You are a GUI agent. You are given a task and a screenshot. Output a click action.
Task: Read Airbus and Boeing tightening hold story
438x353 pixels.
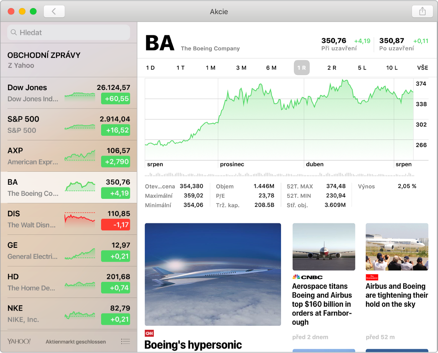coord(396,295)
